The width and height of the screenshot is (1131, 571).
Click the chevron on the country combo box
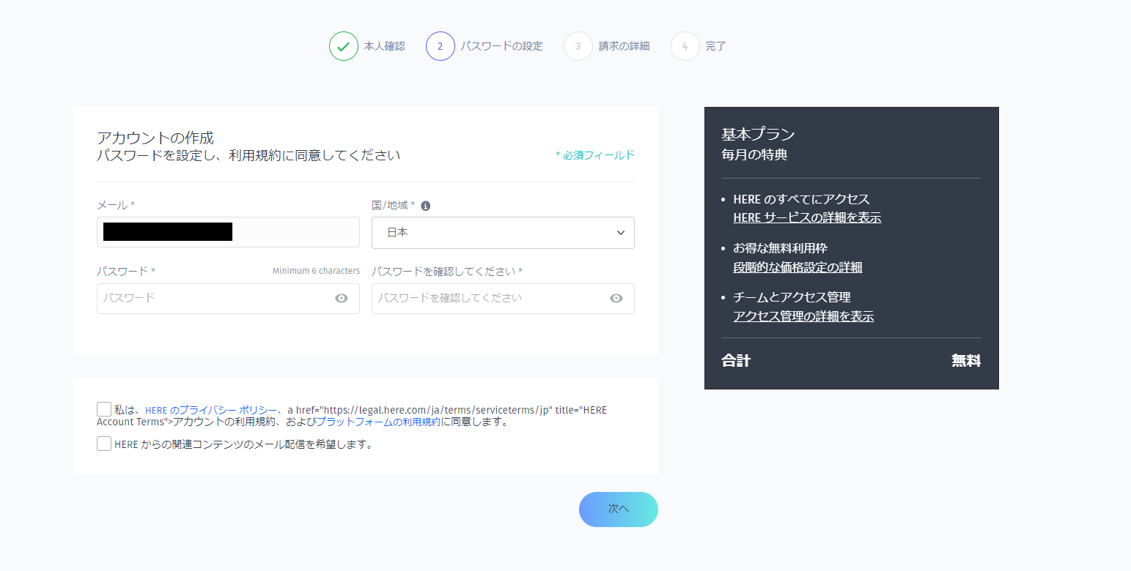[x=619, y=232]
